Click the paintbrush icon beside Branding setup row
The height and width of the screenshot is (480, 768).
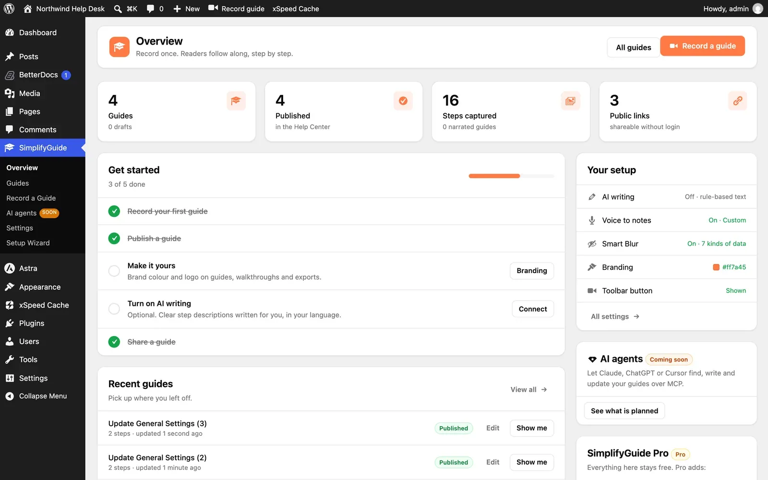pyautogui.click(x=592, y=267)
